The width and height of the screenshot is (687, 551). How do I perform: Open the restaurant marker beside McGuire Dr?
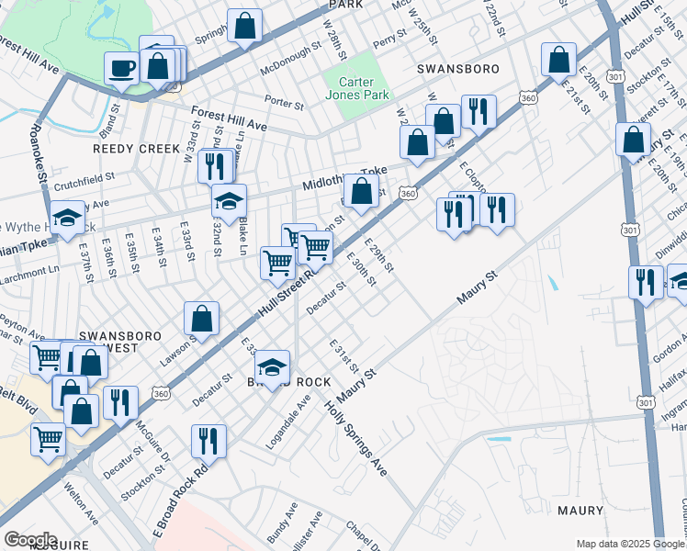click(120, 402)
